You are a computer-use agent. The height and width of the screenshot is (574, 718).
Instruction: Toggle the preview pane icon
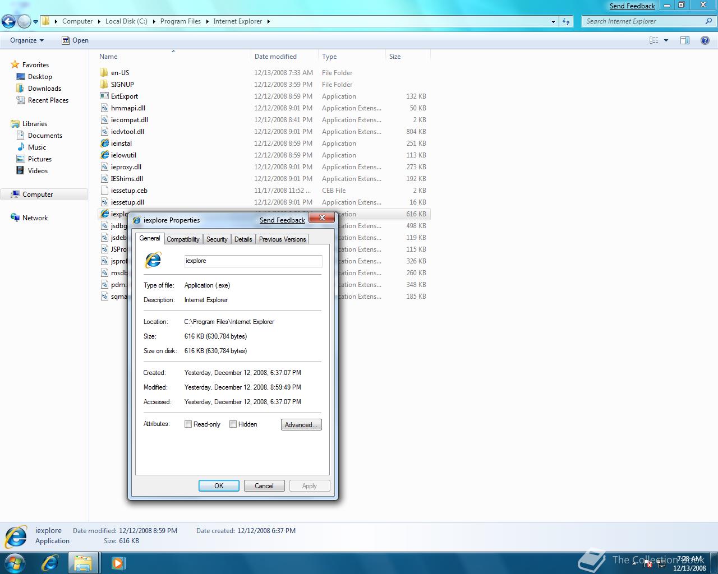685,40
